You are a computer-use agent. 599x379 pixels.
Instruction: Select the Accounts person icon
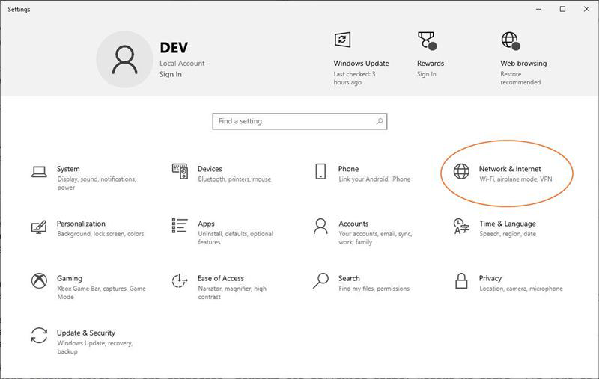click(320, 226)
